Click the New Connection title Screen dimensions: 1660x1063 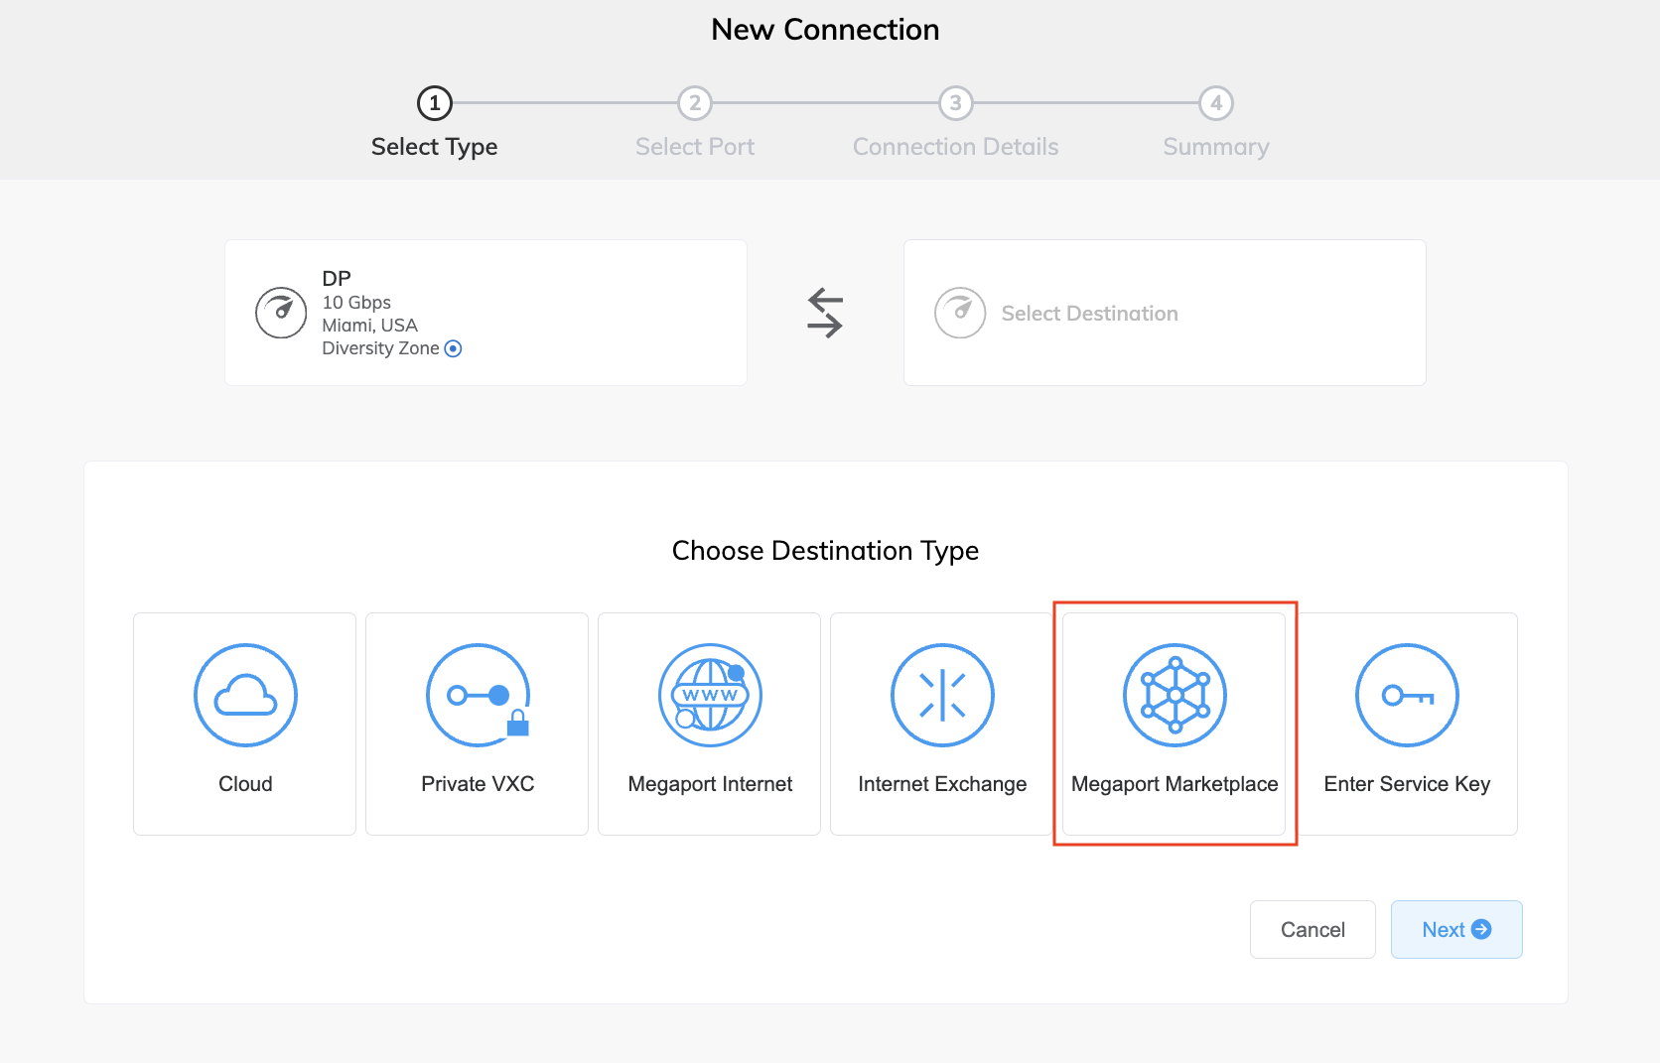(825, 30)
